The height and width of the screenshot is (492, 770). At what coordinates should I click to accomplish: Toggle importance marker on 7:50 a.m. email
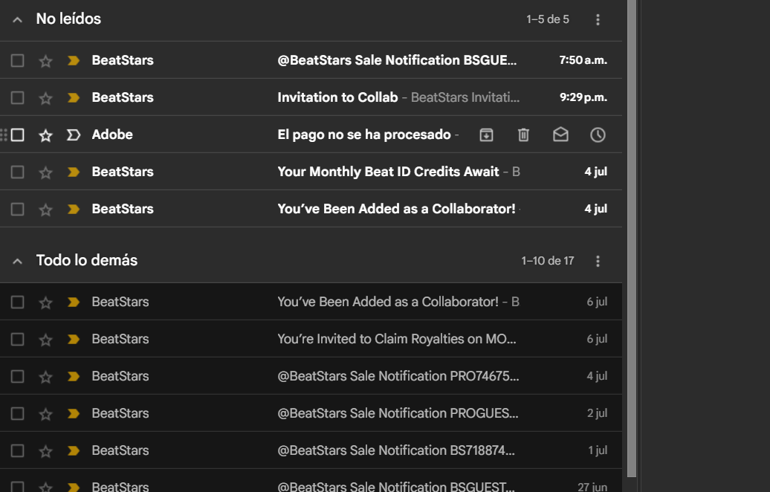pos(73,60)
